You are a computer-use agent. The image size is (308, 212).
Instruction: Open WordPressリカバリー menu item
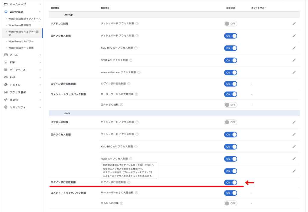[x=21, y=41]
